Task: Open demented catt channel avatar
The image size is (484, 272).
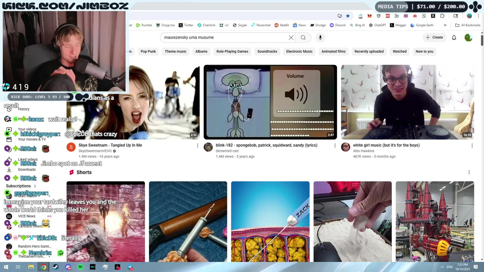Action: click(208, 147)
